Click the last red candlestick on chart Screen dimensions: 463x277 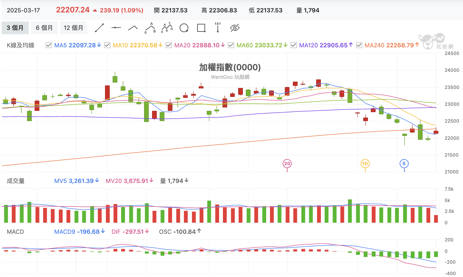436,132
